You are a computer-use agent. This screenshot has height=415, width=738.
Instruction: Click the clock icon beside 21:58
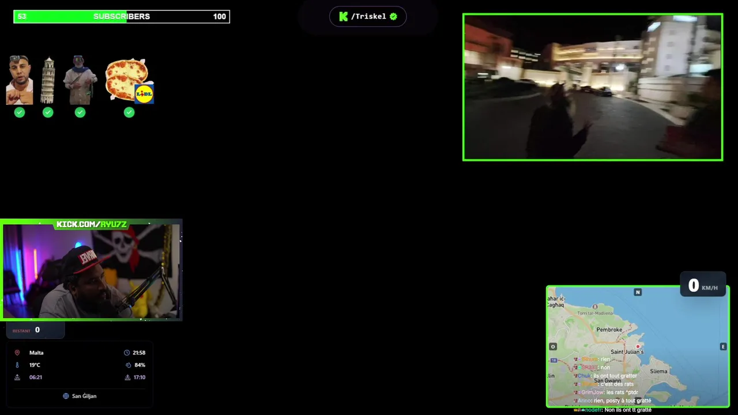(x=127, y=353)
